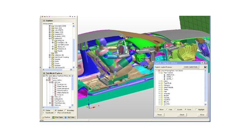Click the Explorer panel header icon
Viewport: 247px width, 134px height.
[44, 20]
